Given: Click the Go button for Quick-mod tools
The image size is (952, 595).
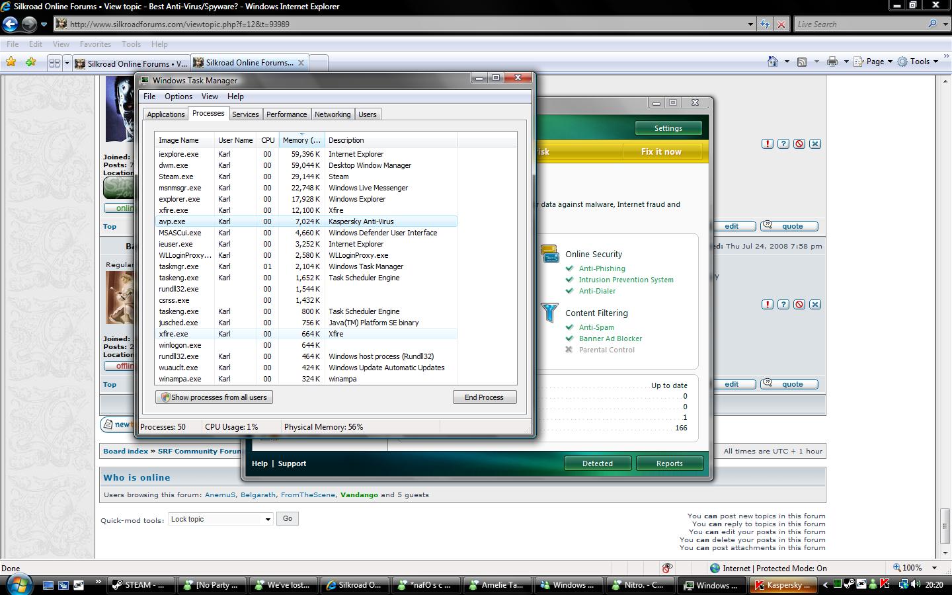Looking at the screenshot, I should coord(288,519).
